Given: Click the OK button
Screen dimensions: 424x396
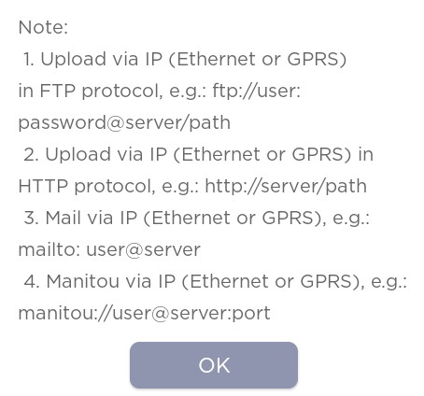Looking at the screenshot, I should pos(214,365).
